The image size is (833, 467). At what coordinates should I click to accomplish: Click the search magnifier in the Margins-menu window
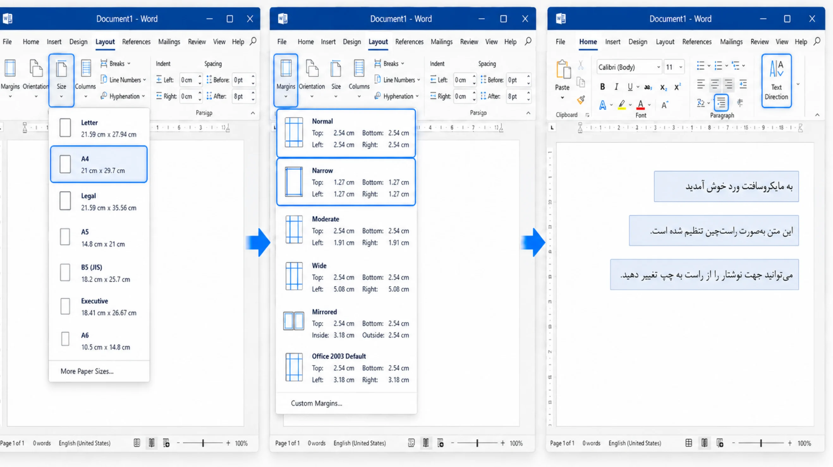528,41
